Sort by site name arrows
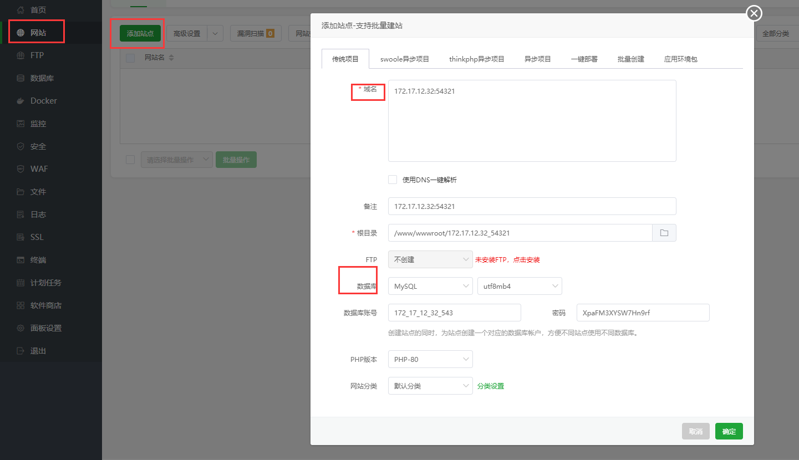 171,58
